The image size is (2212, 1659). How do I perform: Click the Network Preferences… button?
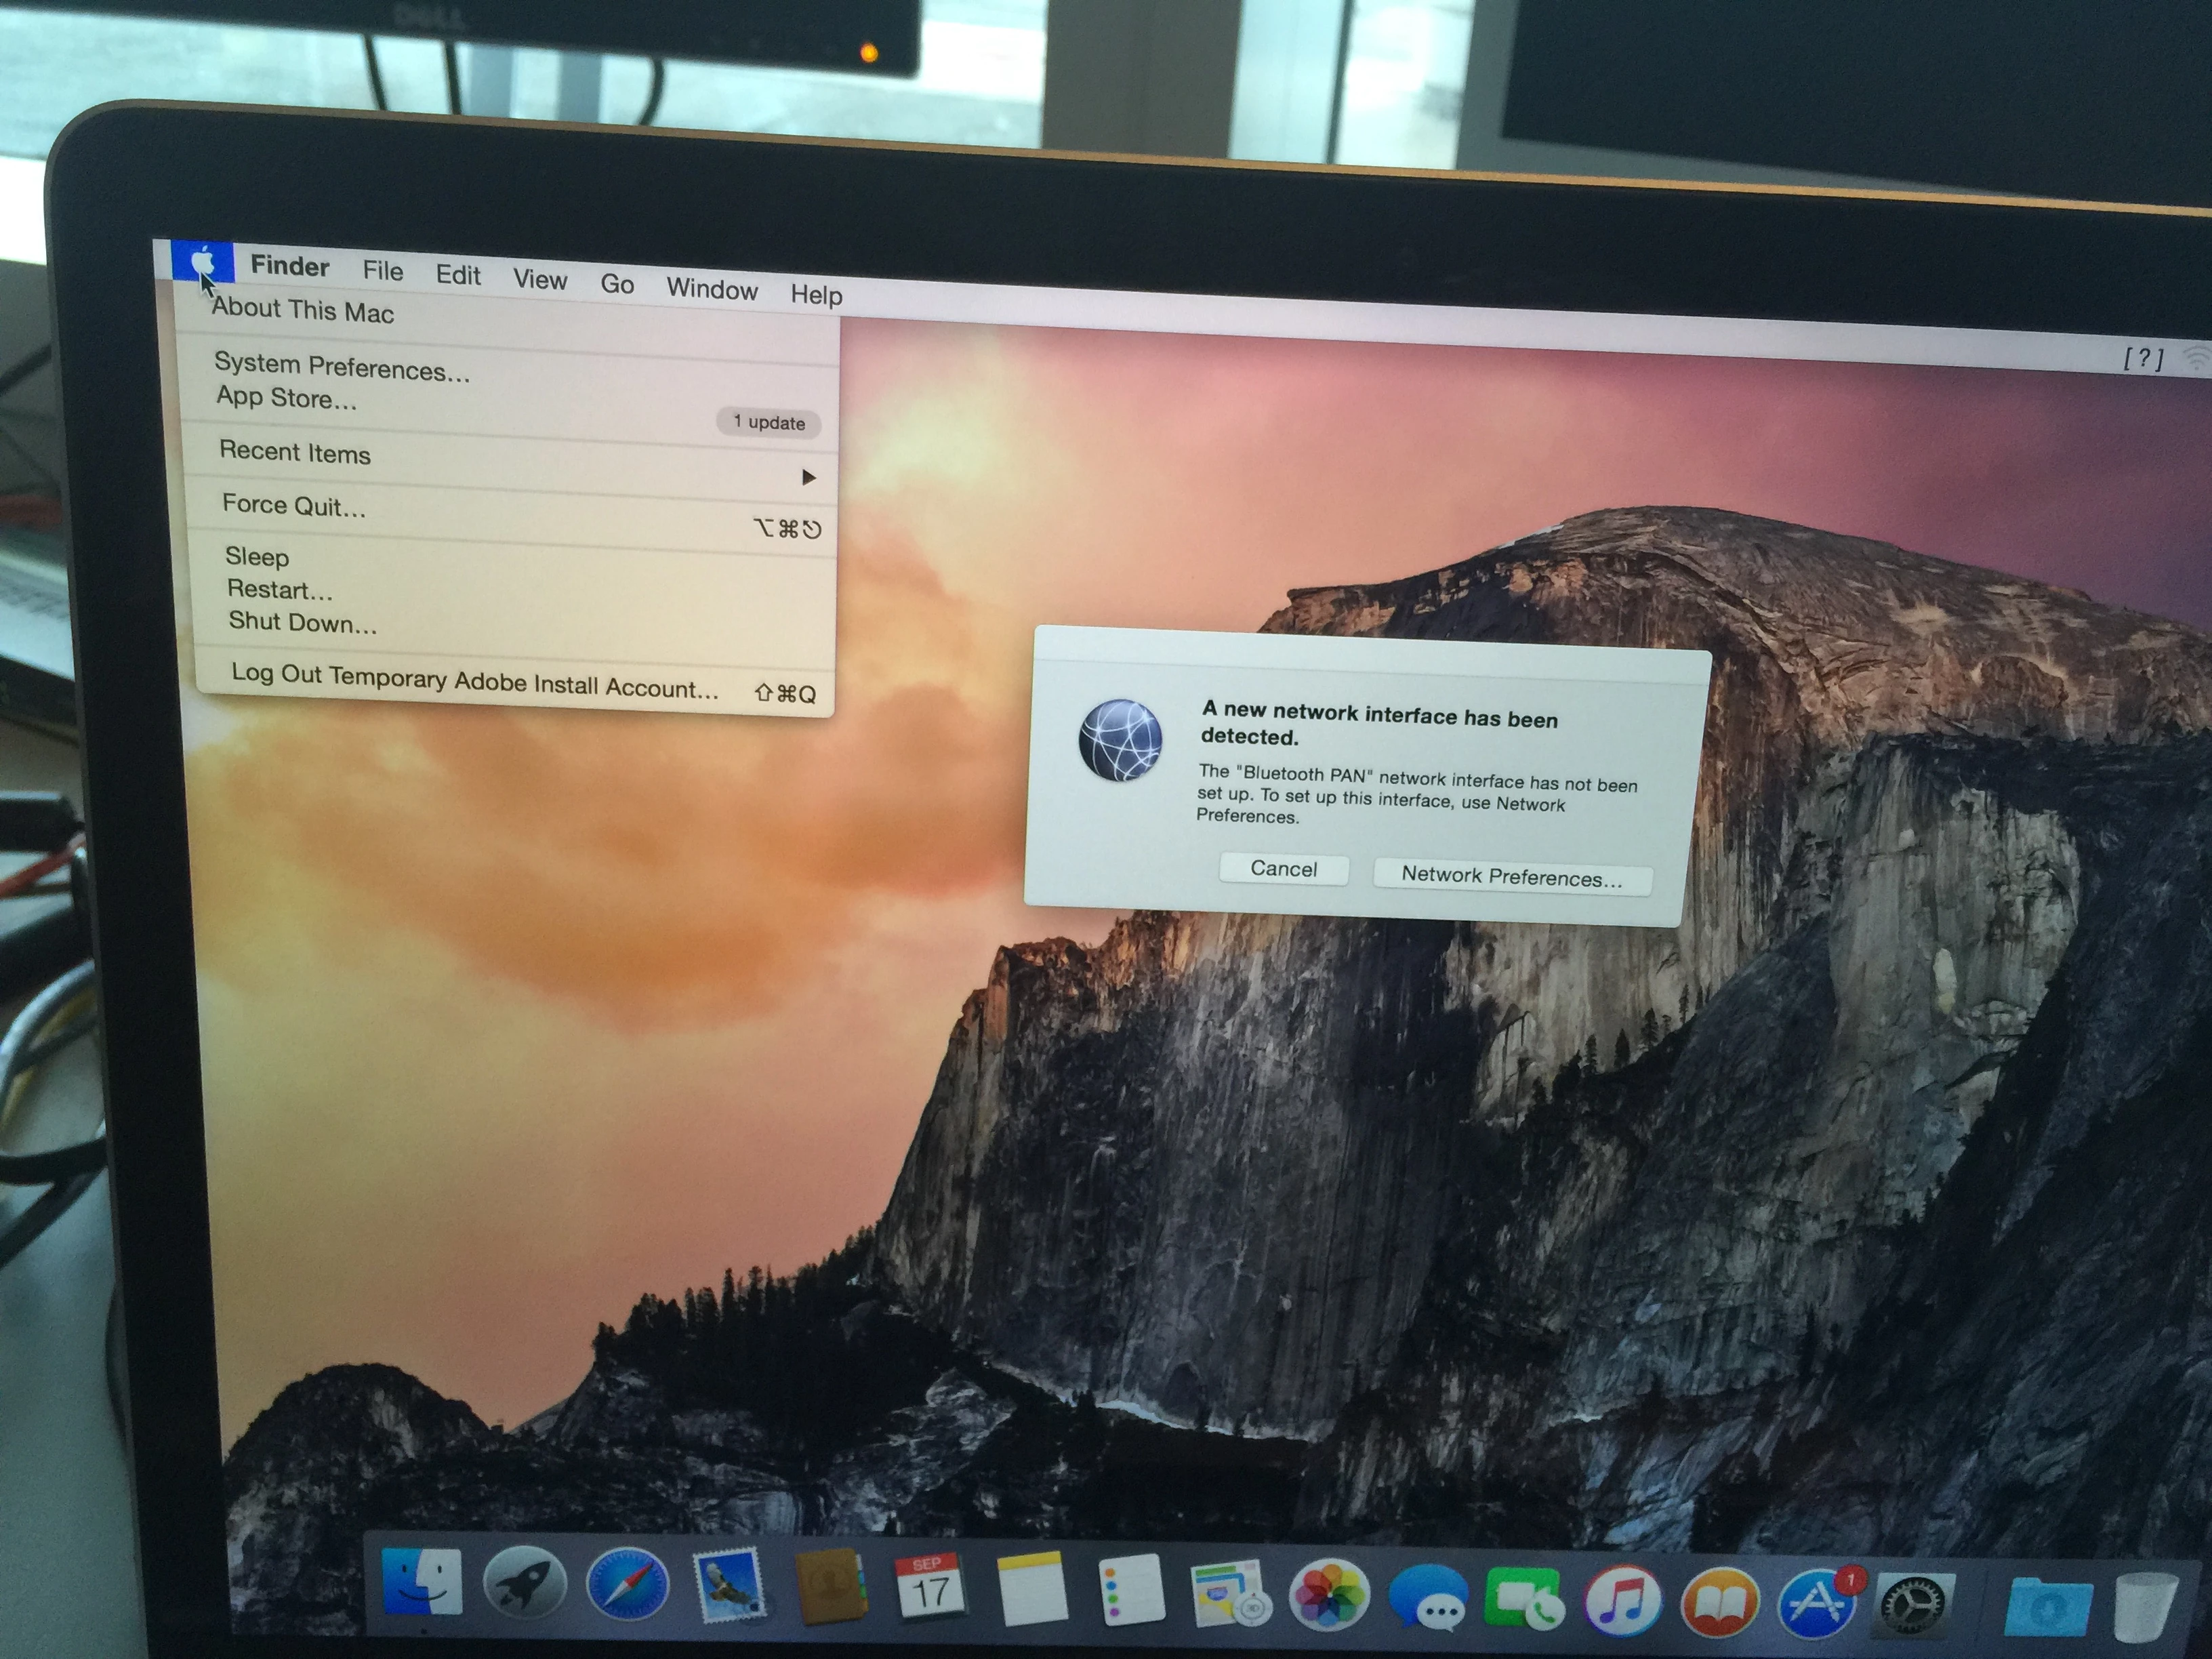click(1511, 877)
